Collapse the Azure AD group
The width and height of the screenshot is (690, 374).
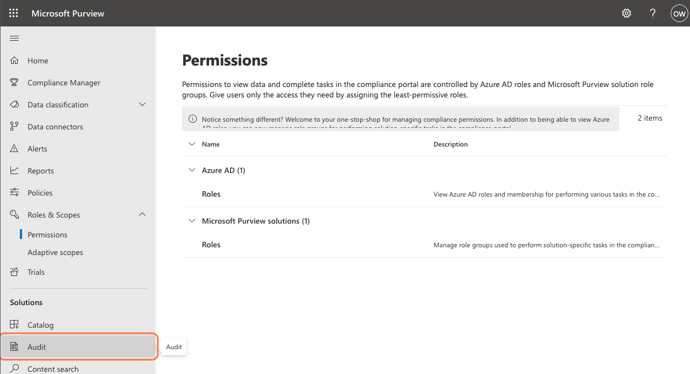[x=192, y=170]
